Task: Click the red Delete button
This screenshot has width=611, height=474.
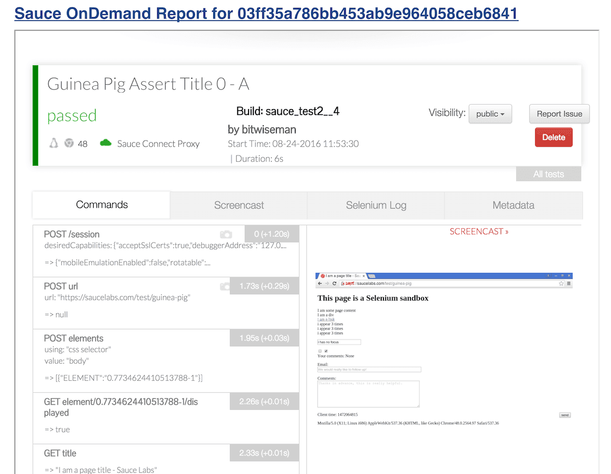Action: 553,137
